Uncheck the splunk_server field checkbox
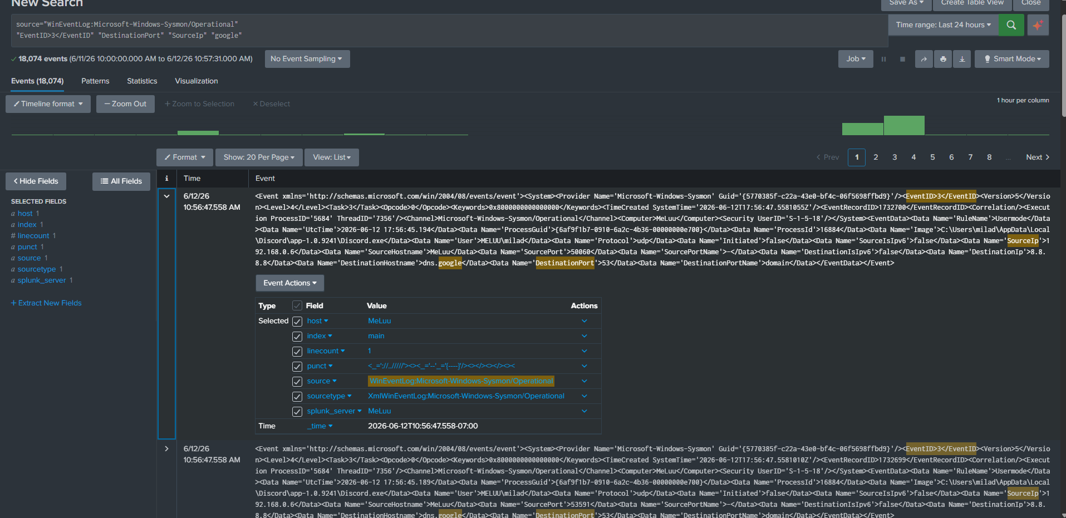Screen dimensions: 1066x518 297,412
